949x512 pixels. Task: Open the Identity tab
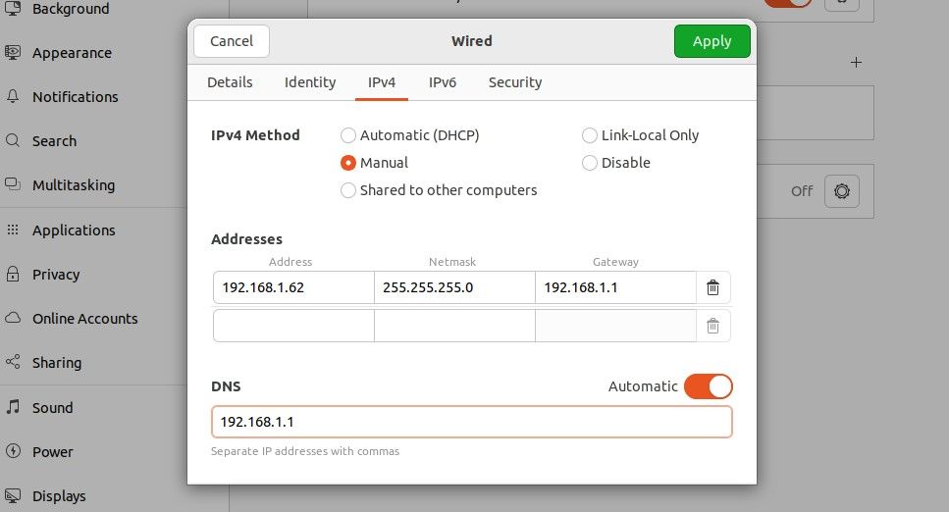310,82
